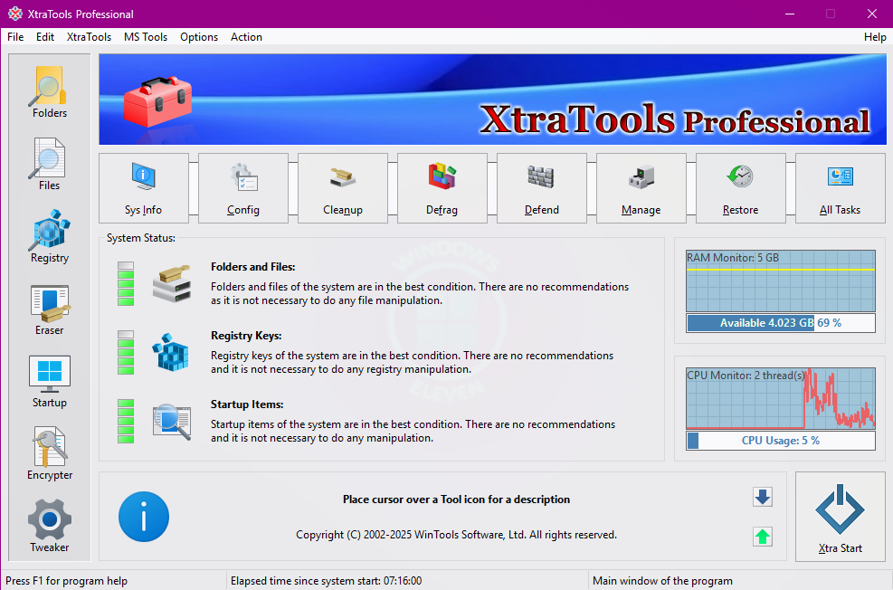The image size is (893, 590).
Task: Click the Folders and Files status level meter
Action: tap(126, 283)
